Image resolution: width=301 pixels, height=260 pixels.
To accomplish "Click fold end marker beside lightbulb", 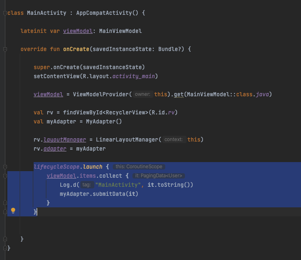I will (x=5, y=212).
